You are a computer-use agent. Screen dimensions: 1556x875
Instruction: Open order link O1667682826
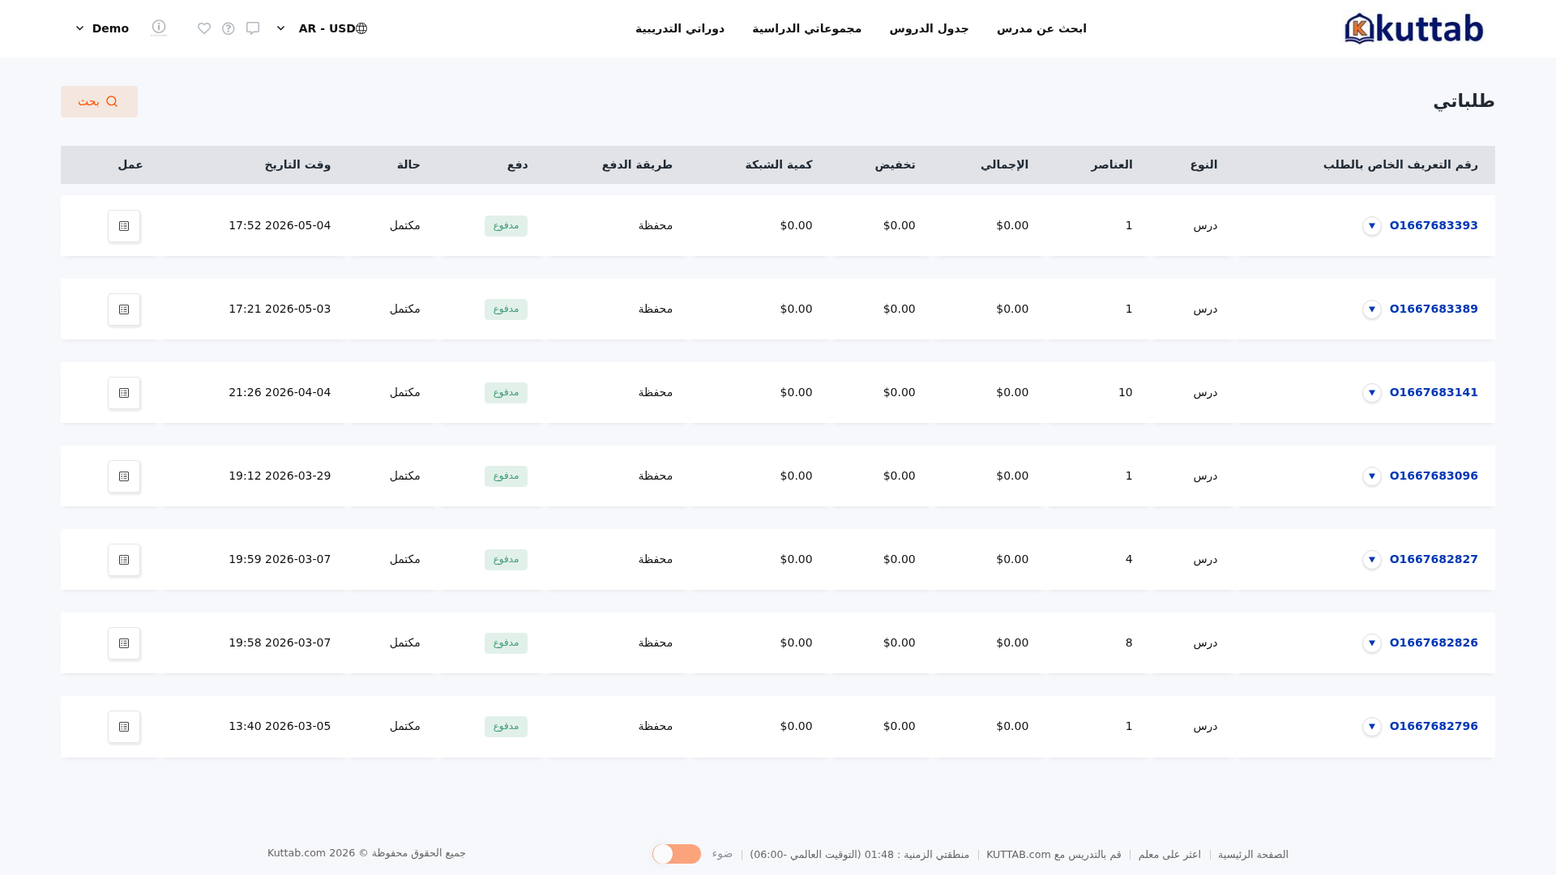(x=1434, y=642)
